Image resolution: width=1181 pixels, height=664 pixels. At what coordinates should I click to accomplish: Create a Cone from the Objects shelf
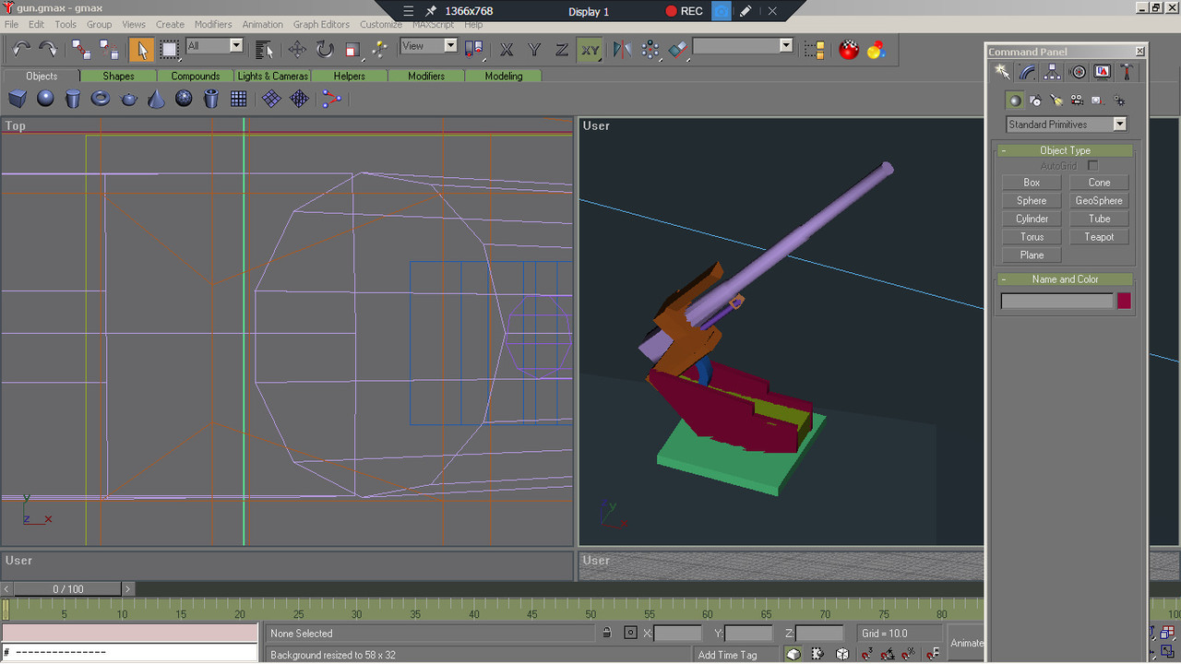[x=156, y=99]
